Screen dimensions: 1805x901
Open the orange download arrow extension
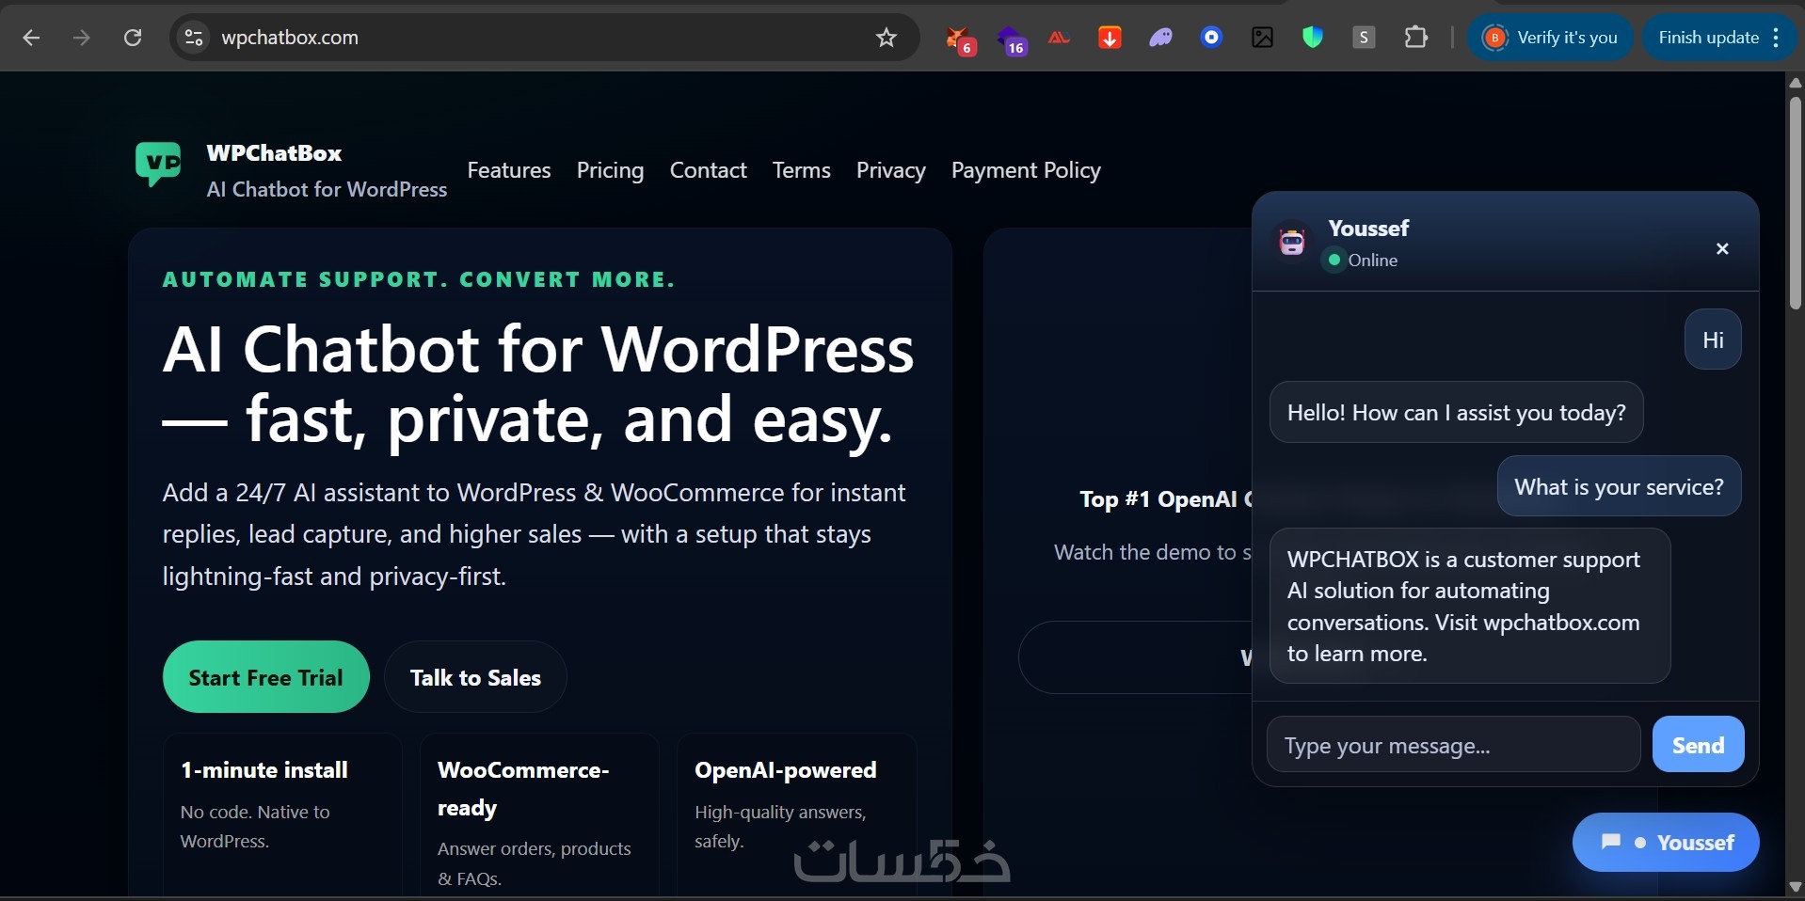click(x=1110, y=38)
